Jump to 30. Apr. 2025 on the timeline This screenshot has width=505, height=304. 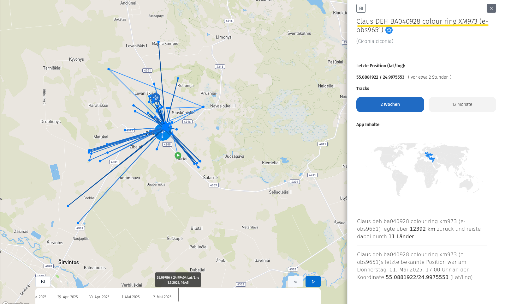pos(99,297)
